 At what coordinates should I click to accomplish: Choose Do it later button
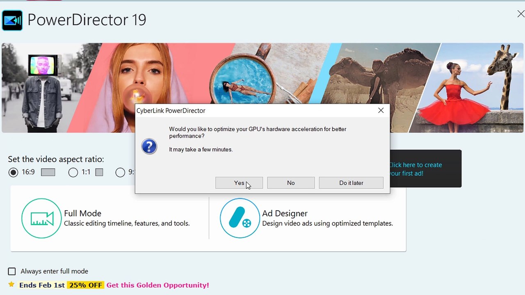tap(351, 183)
